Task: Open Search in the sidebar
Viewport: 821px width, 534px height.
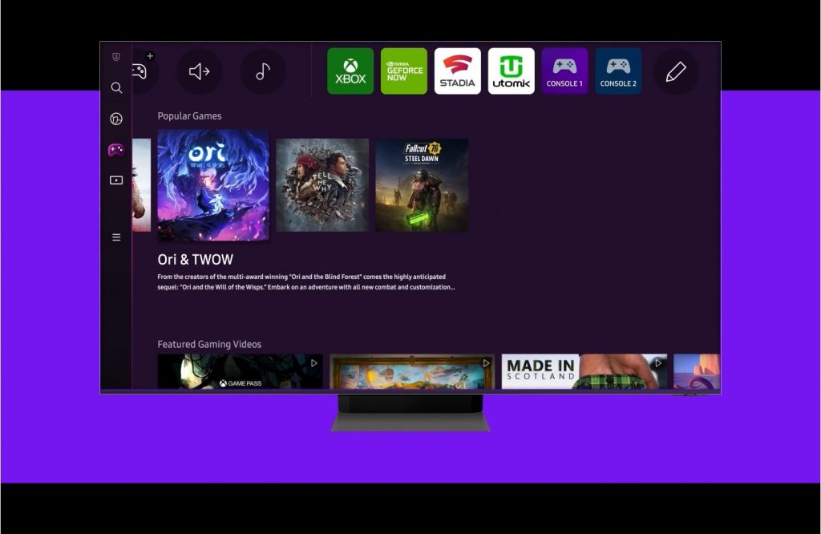Action: 116,88
